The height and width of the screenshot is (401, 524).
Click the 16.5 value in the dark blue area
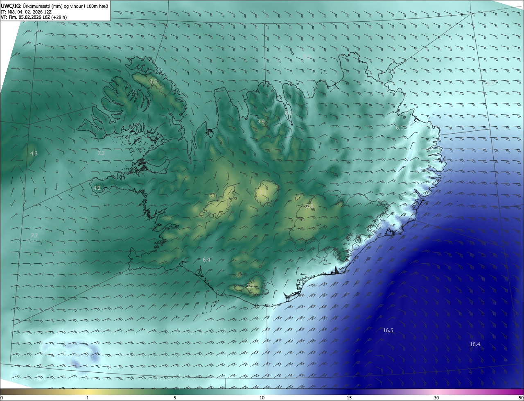pyautogui.click(x=388, y=330)
